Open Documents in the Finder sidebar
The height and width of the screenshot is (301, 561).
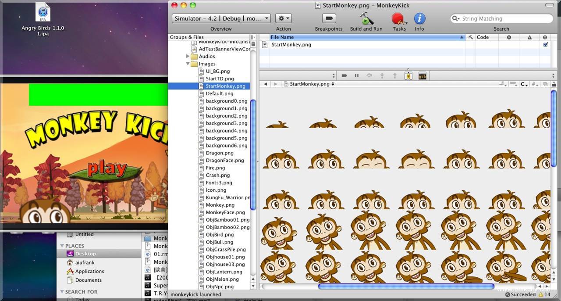coord(88,280)
